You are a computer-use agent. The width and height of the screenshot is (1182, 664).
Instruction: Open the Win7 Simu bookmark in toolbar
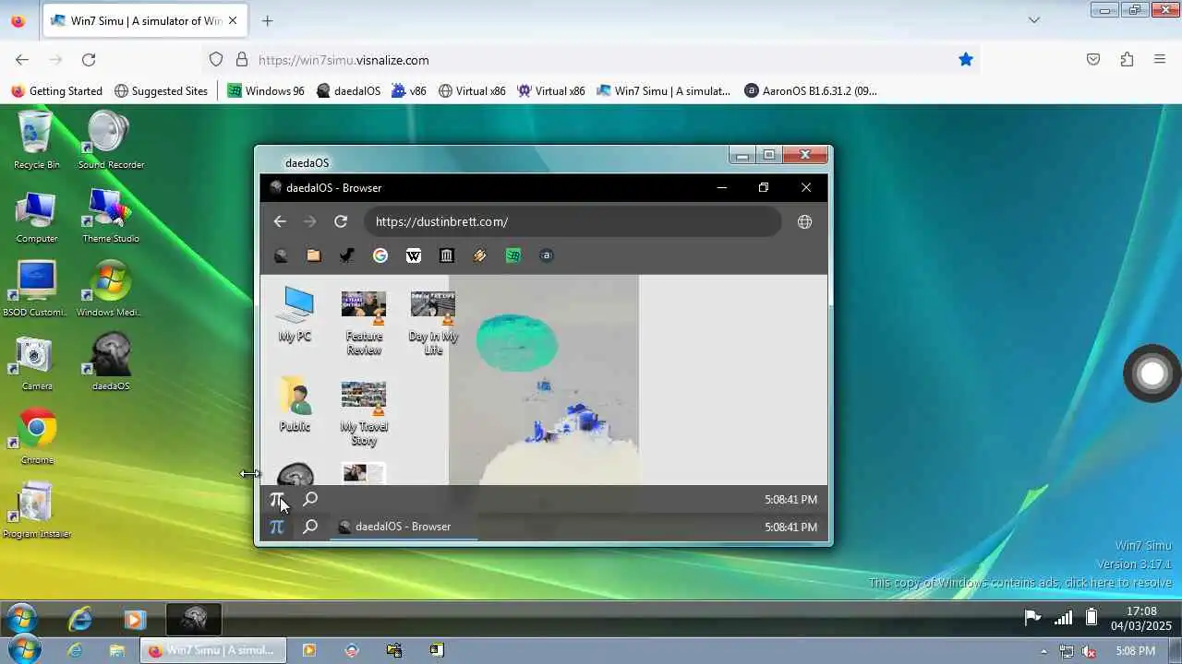(x=663, y=91)
